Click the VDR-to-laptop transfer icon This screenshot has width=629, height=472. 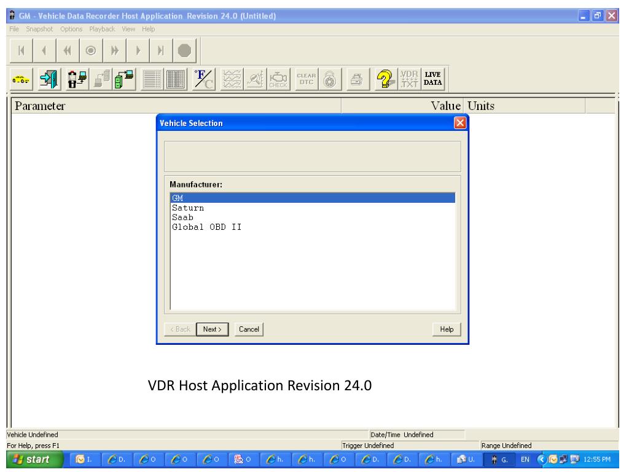pos(76,79)
